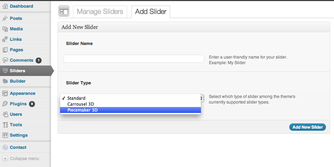Click the Plugins plug icon
The width and height of the screenshot is (334, 167).
tap(5, 104)
